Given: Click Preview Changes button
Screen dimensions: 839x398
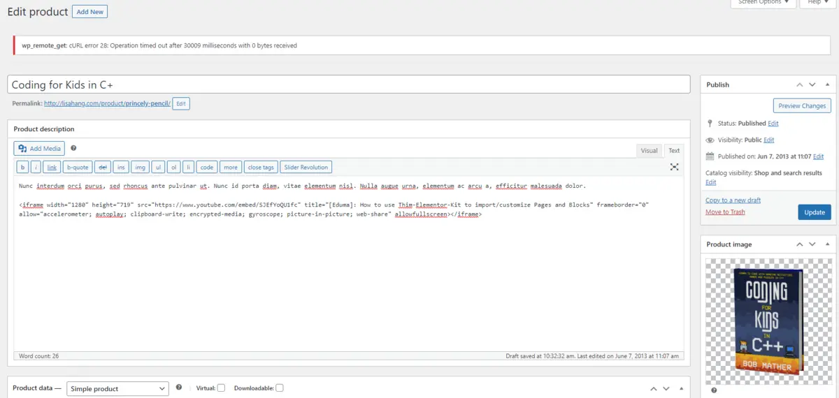Looking at the screenshot, I should point(802,105).
